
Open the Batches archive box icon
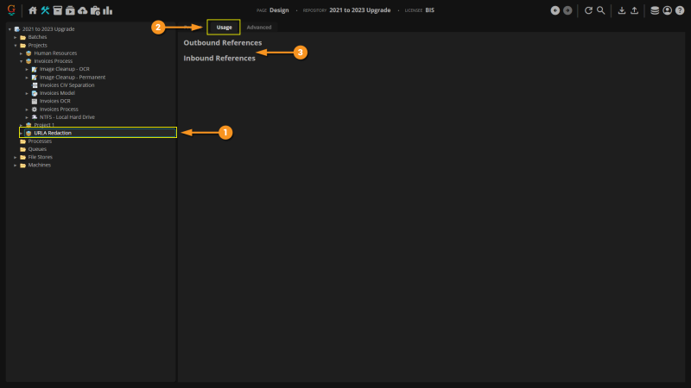click(57, 10)
